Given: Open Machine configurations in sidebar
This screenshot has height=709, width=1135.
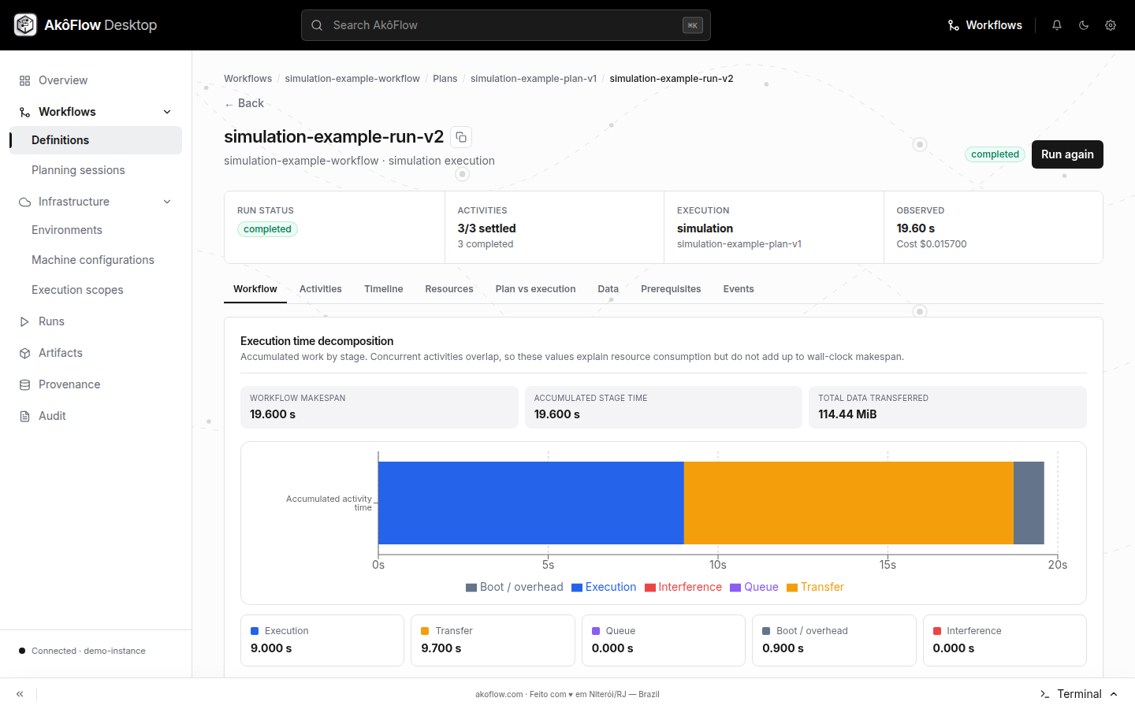Looking at the screenshot, I should (95, 260).
